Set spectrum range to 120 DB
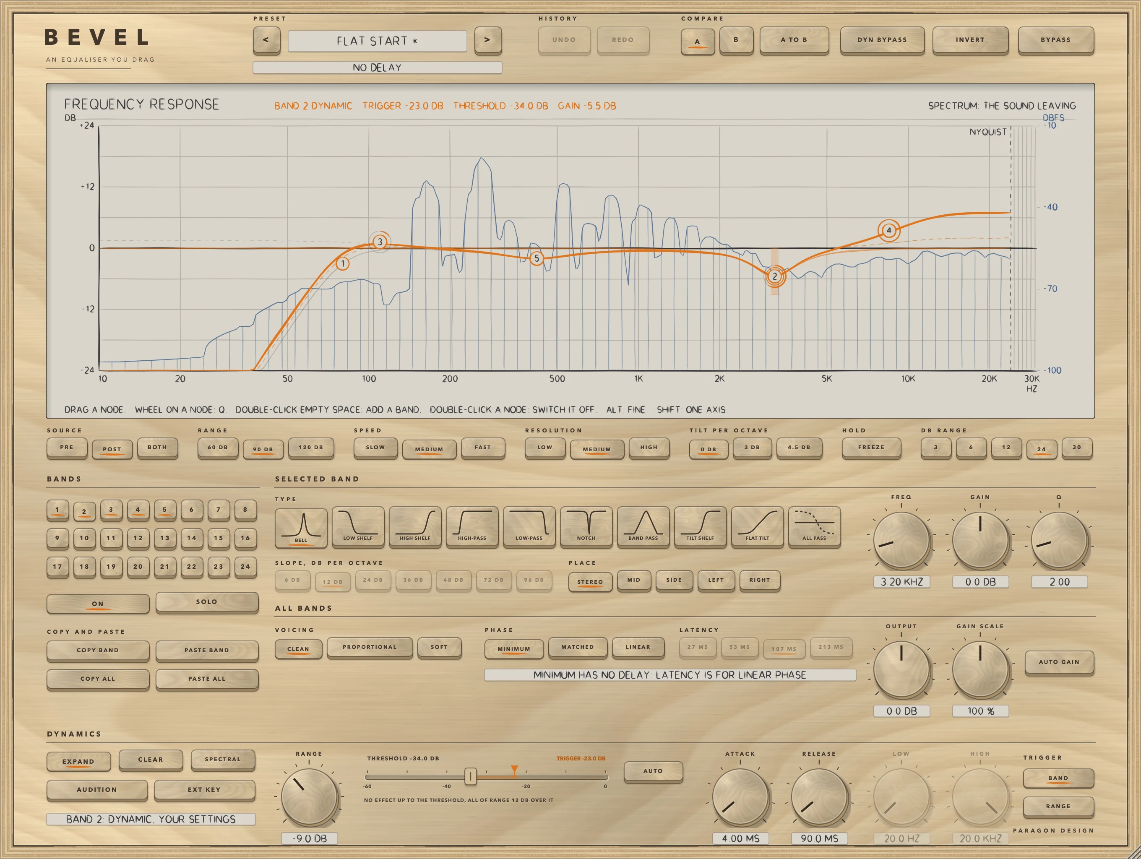The height and width of the screenshot is (859, 1141). [x=311, y=448]
